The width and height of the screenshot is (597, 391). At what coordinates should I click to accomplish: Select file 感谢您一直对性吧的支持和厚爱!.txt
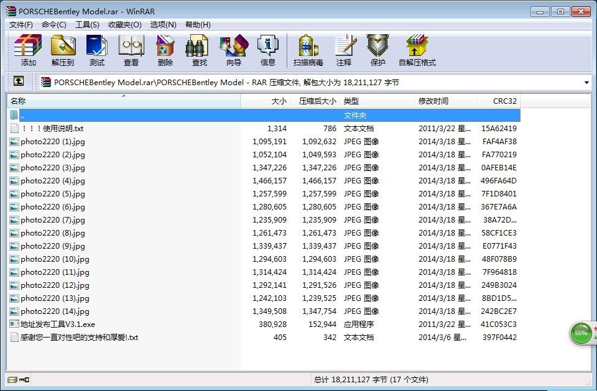[79, 338]
